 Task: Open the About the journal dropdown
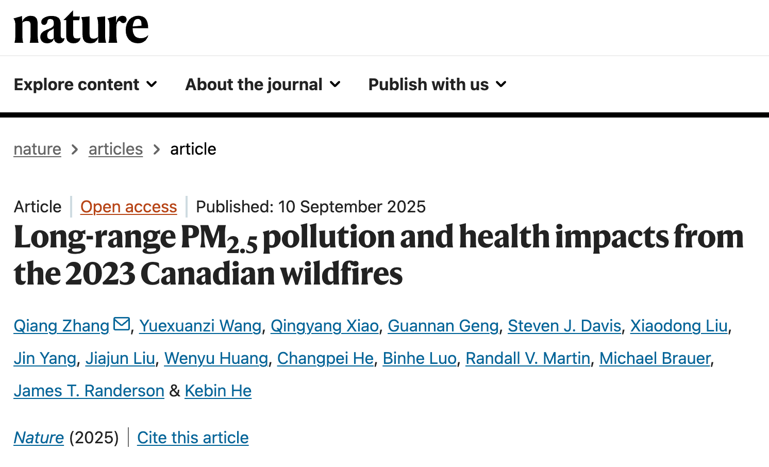coord(263,85)
